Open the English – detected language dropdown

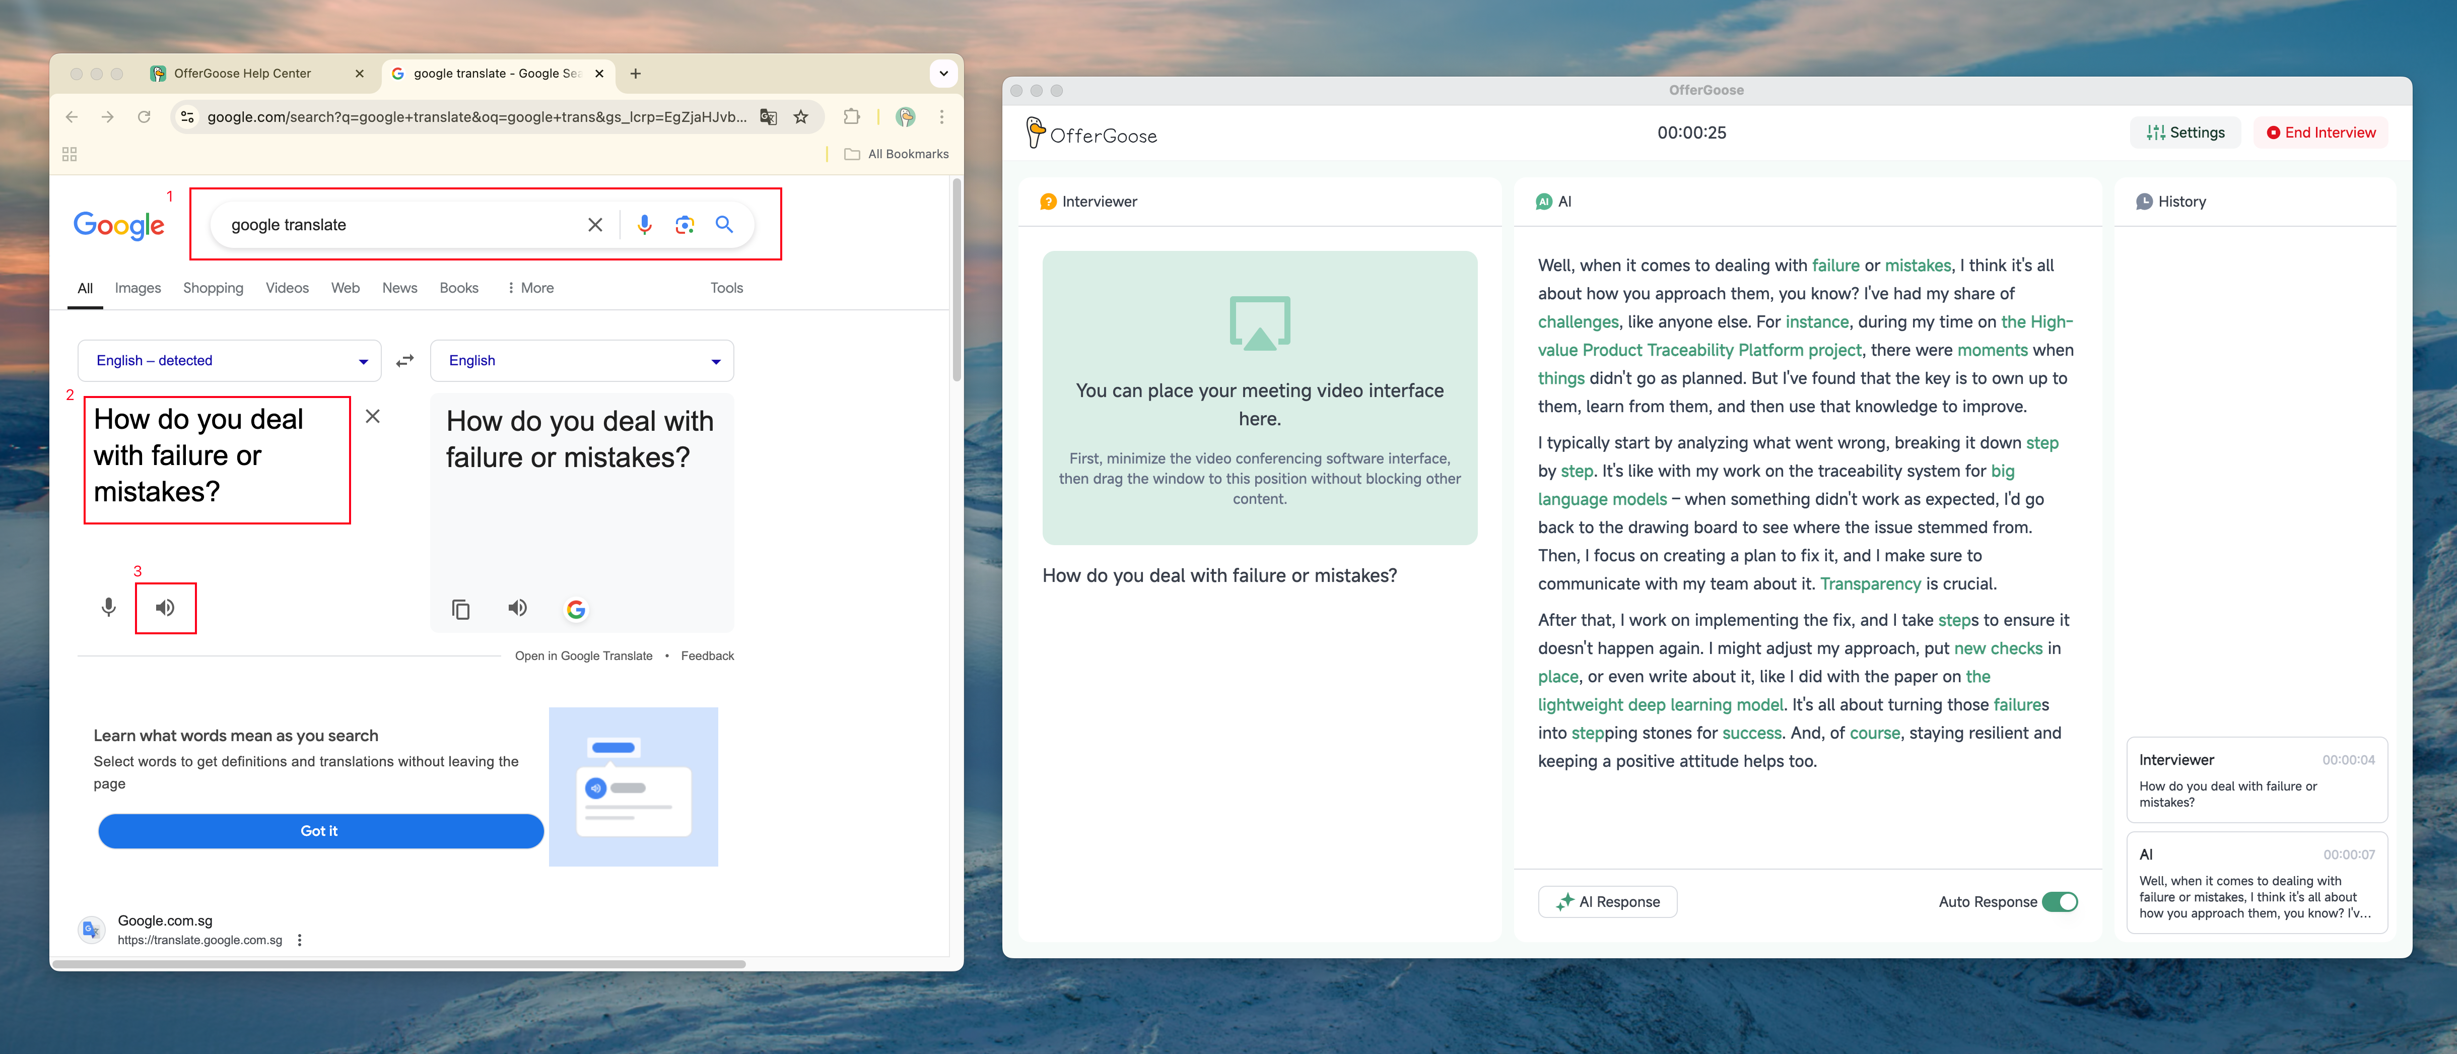pos(230,361)
